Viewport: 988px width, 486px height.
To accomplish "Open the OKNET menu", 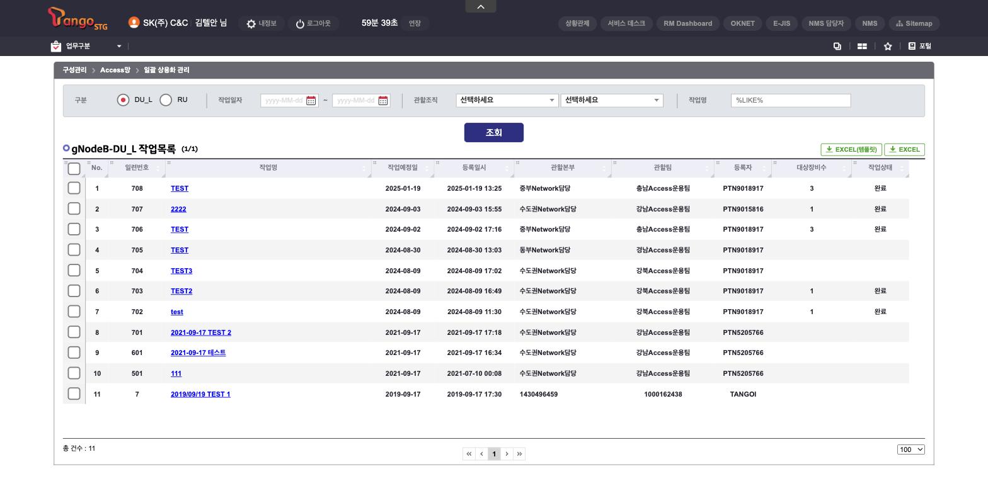I will [x=742, y=23].
